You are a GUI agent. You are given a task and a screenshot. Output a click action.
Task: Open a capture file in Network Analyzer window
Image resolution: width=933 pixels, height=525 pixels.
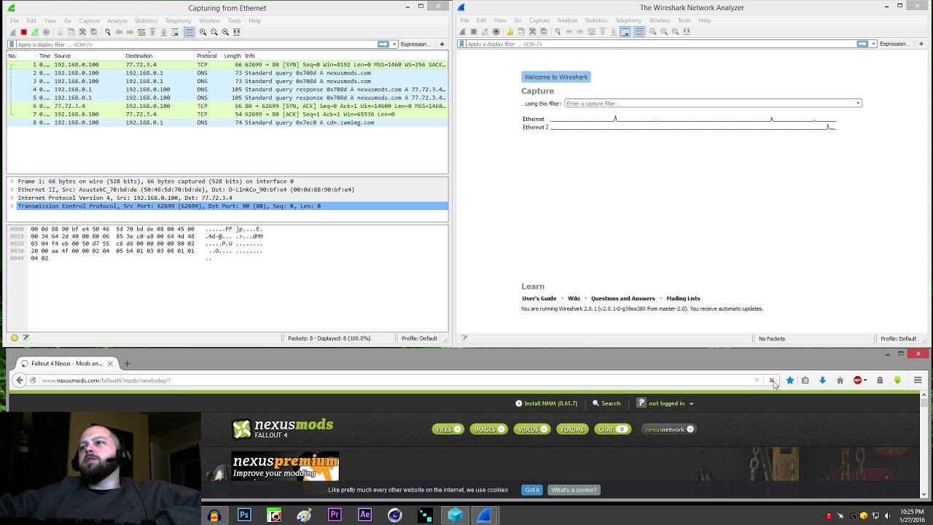coord(510,32)
